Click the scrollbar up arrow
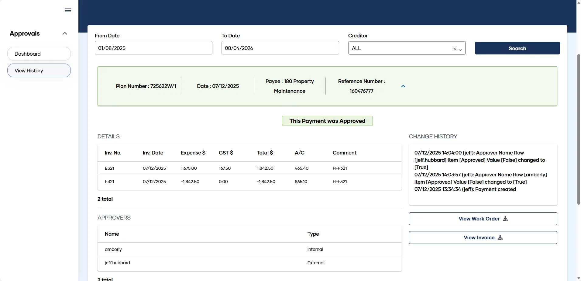The width and height of the screenshot is (581, 281). (579, 2)
